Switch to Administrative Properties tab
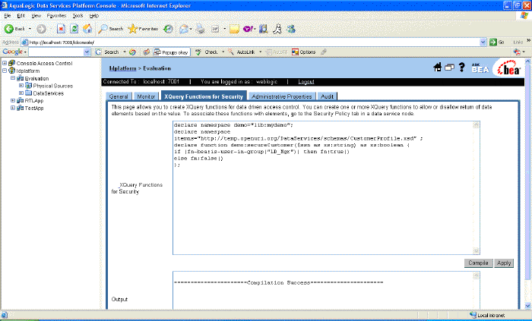Image resolution: width=532 pixels, height=321 pixels. [282, 96]
